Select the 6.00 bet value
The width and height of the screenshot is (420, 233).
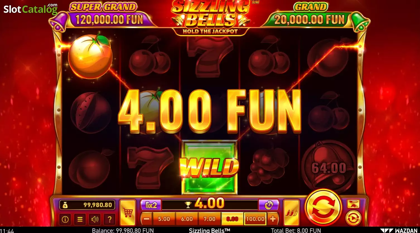point(187,219)
